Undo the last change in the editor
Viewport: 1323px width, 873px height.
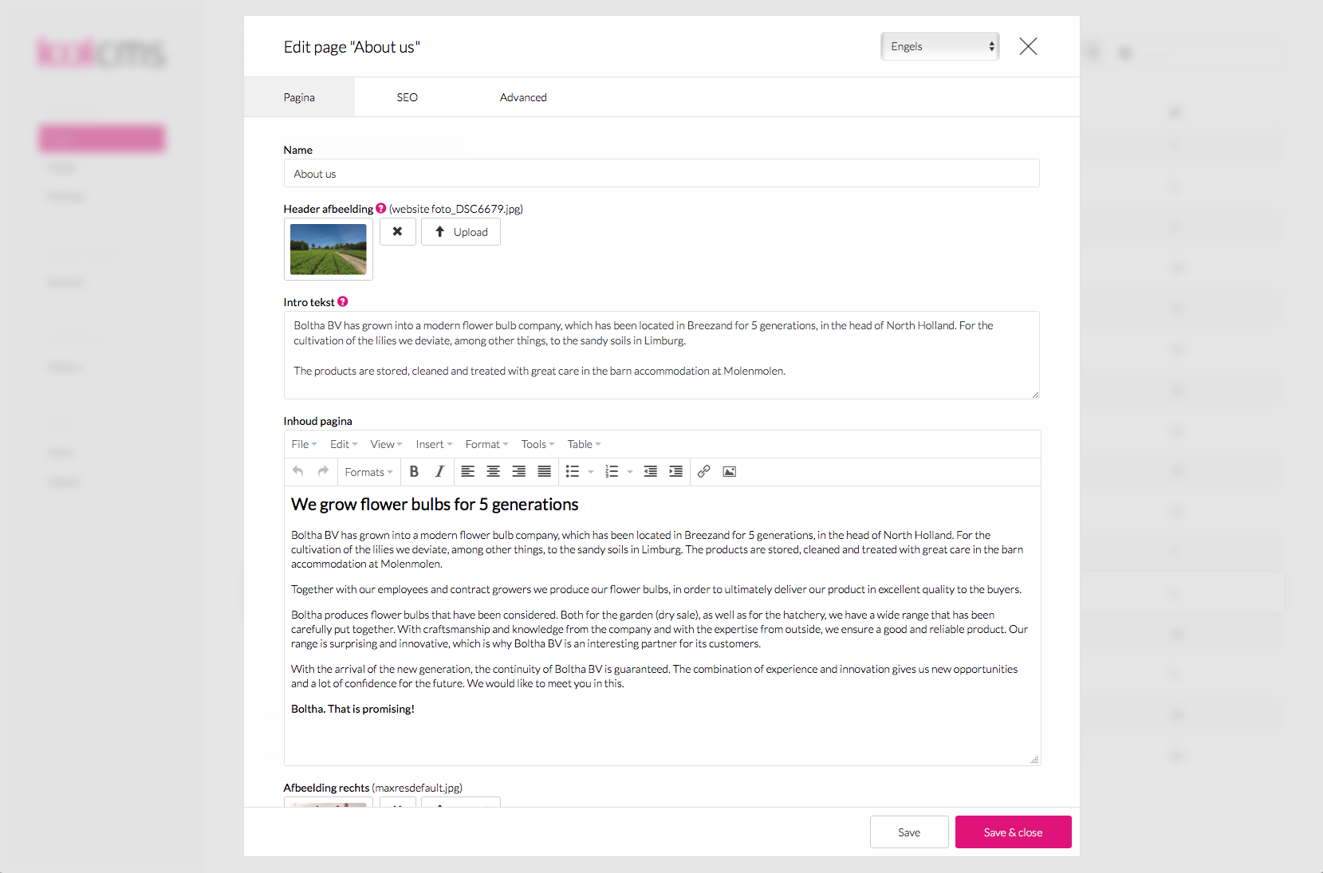tap(297, 471)
